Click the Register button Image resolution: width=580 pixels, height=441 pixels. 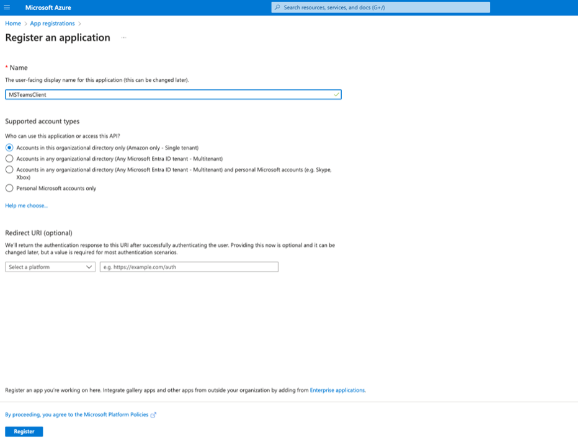tap(24, 431)
